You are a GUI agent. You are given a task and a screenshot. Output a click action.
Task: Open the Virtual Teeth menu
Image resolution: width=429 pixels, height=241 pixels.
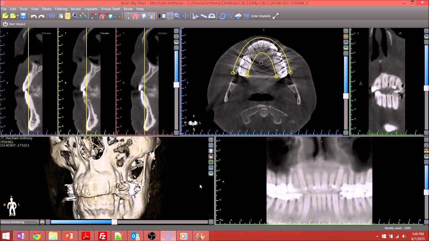coord(110,9)
